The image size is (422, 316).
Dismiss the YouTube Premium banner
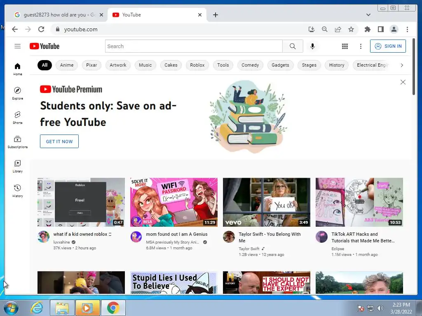[x=403, y=82]
